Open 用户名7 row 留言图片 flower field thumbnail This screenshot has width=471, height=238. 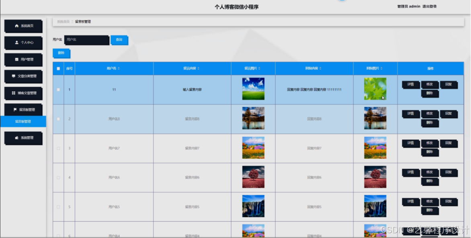(253, 148)
